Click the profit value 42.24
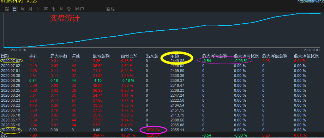This screenshot has width=324, height=138. click(97, 85)
